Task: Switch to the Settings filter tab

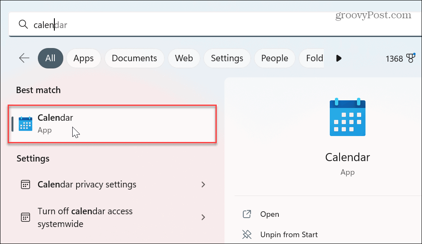Action: pyautogui.click(x=227, y=58)
